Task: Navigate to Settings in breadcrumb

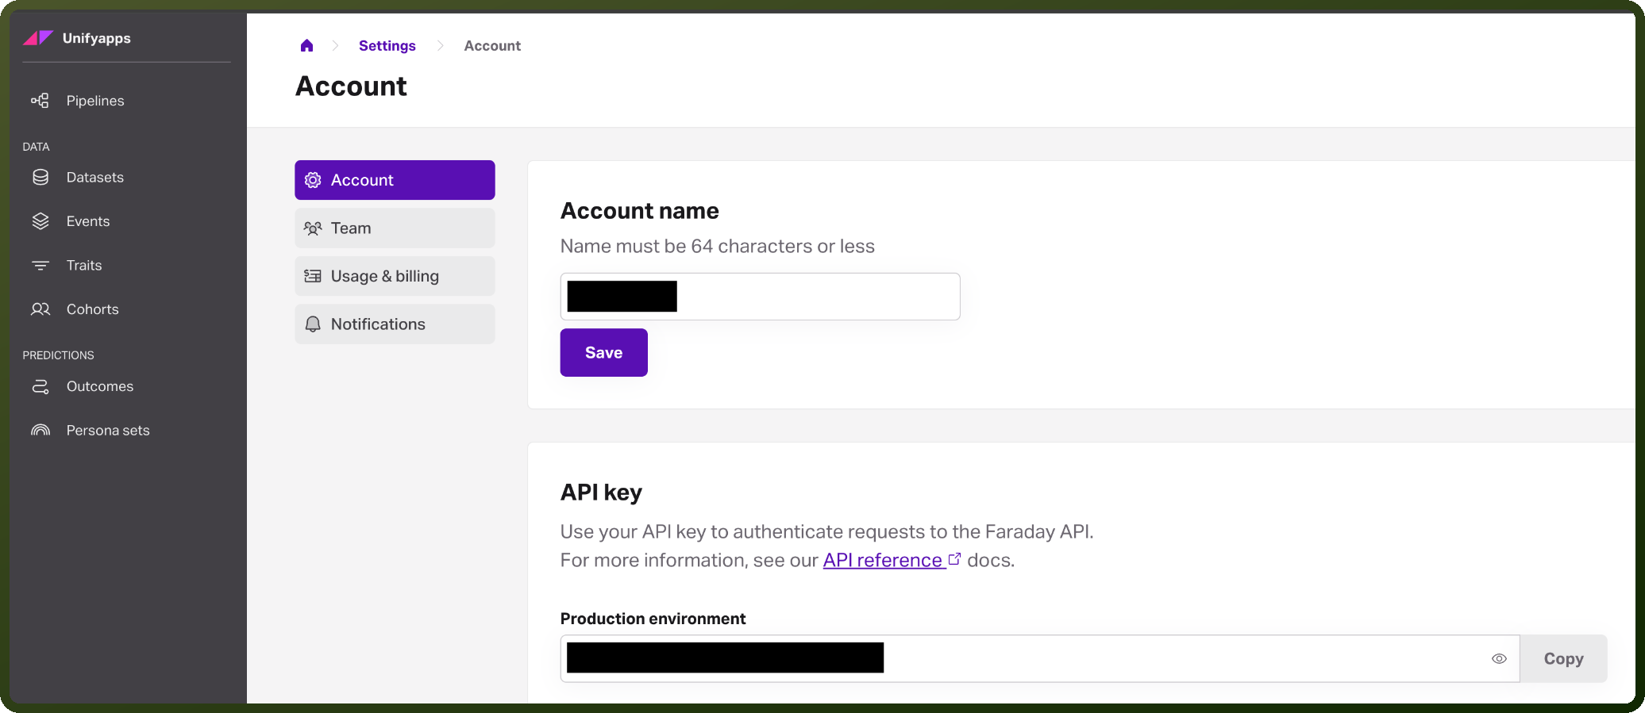Action: (387, 45)
